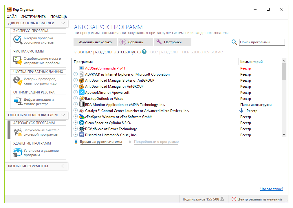
Task: Click the Discord program icon
Action: coord(81,134)
